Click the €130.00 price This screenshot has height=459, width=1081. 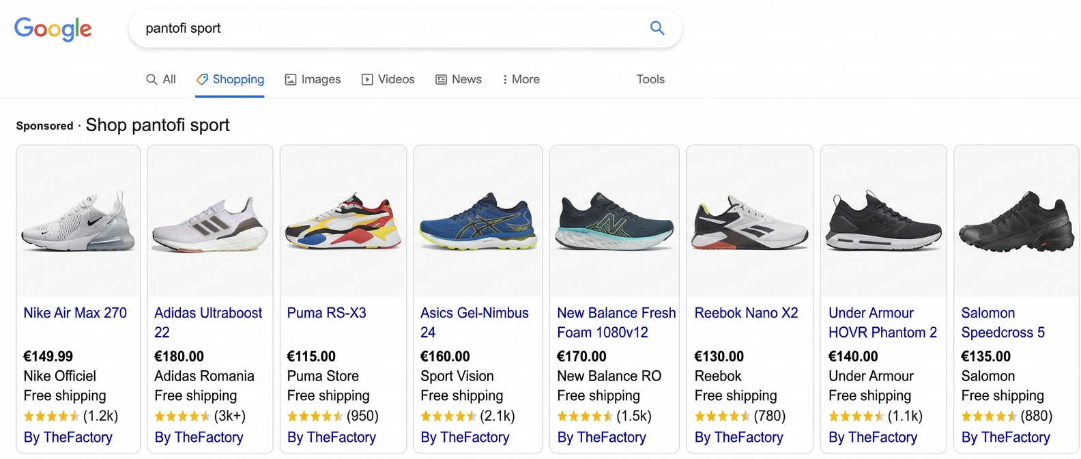(x=719, y=357)
